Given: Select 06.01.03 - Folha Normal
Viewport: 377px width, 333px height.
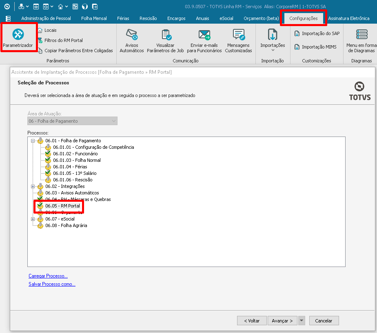Looking at the screenshot, I should pyautogui.click(x=77, y=160).
